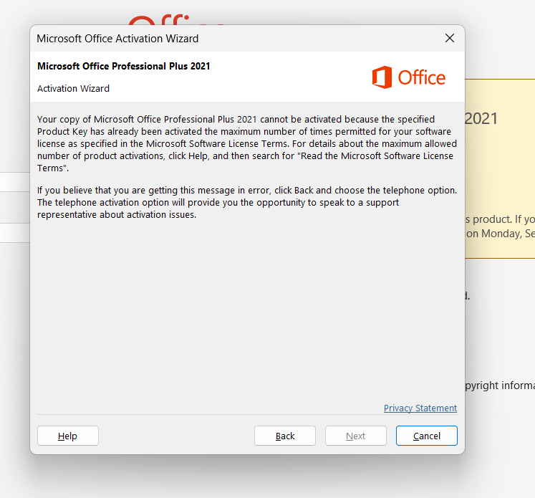Click the 'pyright informa' text in background window
The height and width of the screenshot is (498, 535).
coord(500,386)
